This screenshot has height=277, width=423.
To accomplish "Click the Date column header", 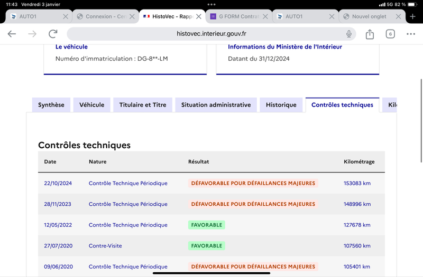I will pos(50,162).
